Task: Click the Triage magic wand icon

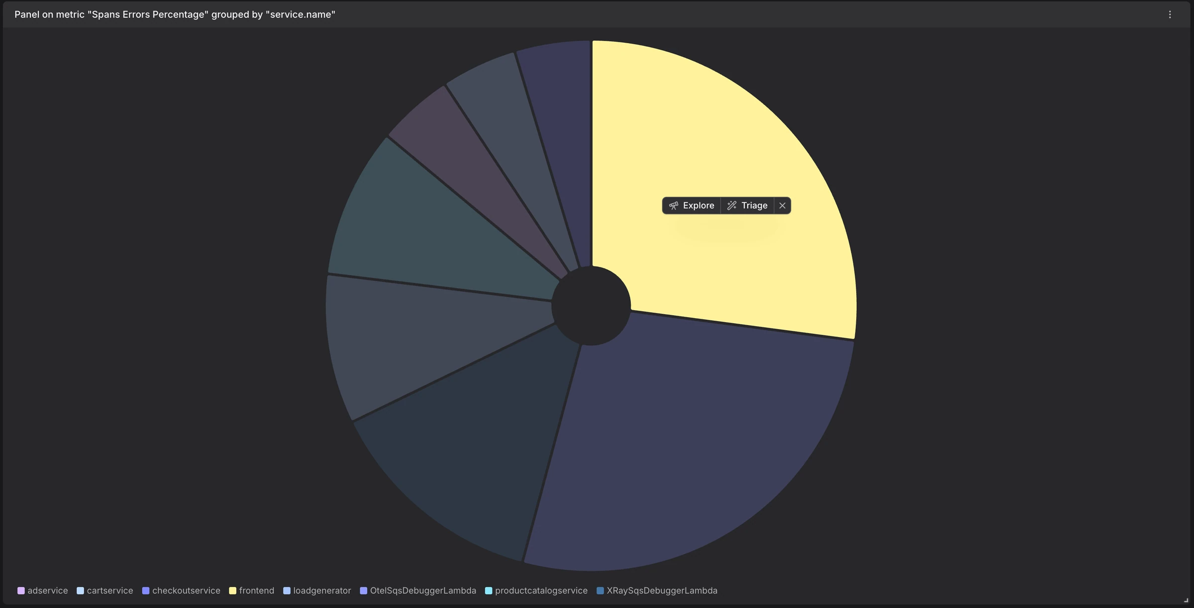Action: click(x=732, y=206)
